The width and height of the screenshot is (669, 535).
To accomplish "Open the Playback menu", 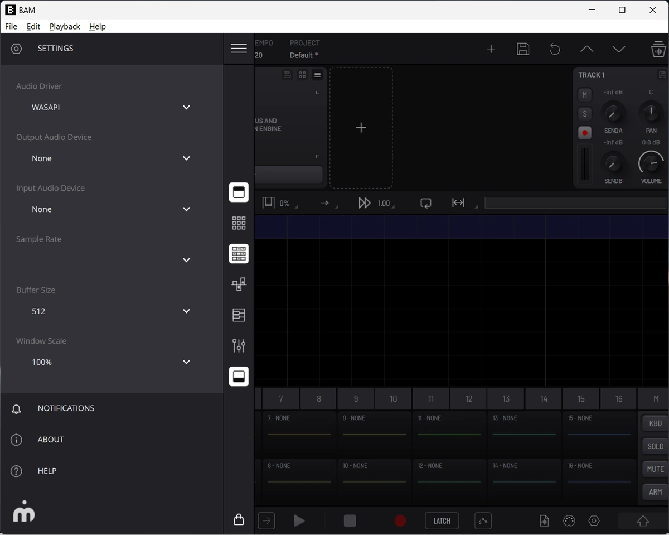I will (65, 26).
